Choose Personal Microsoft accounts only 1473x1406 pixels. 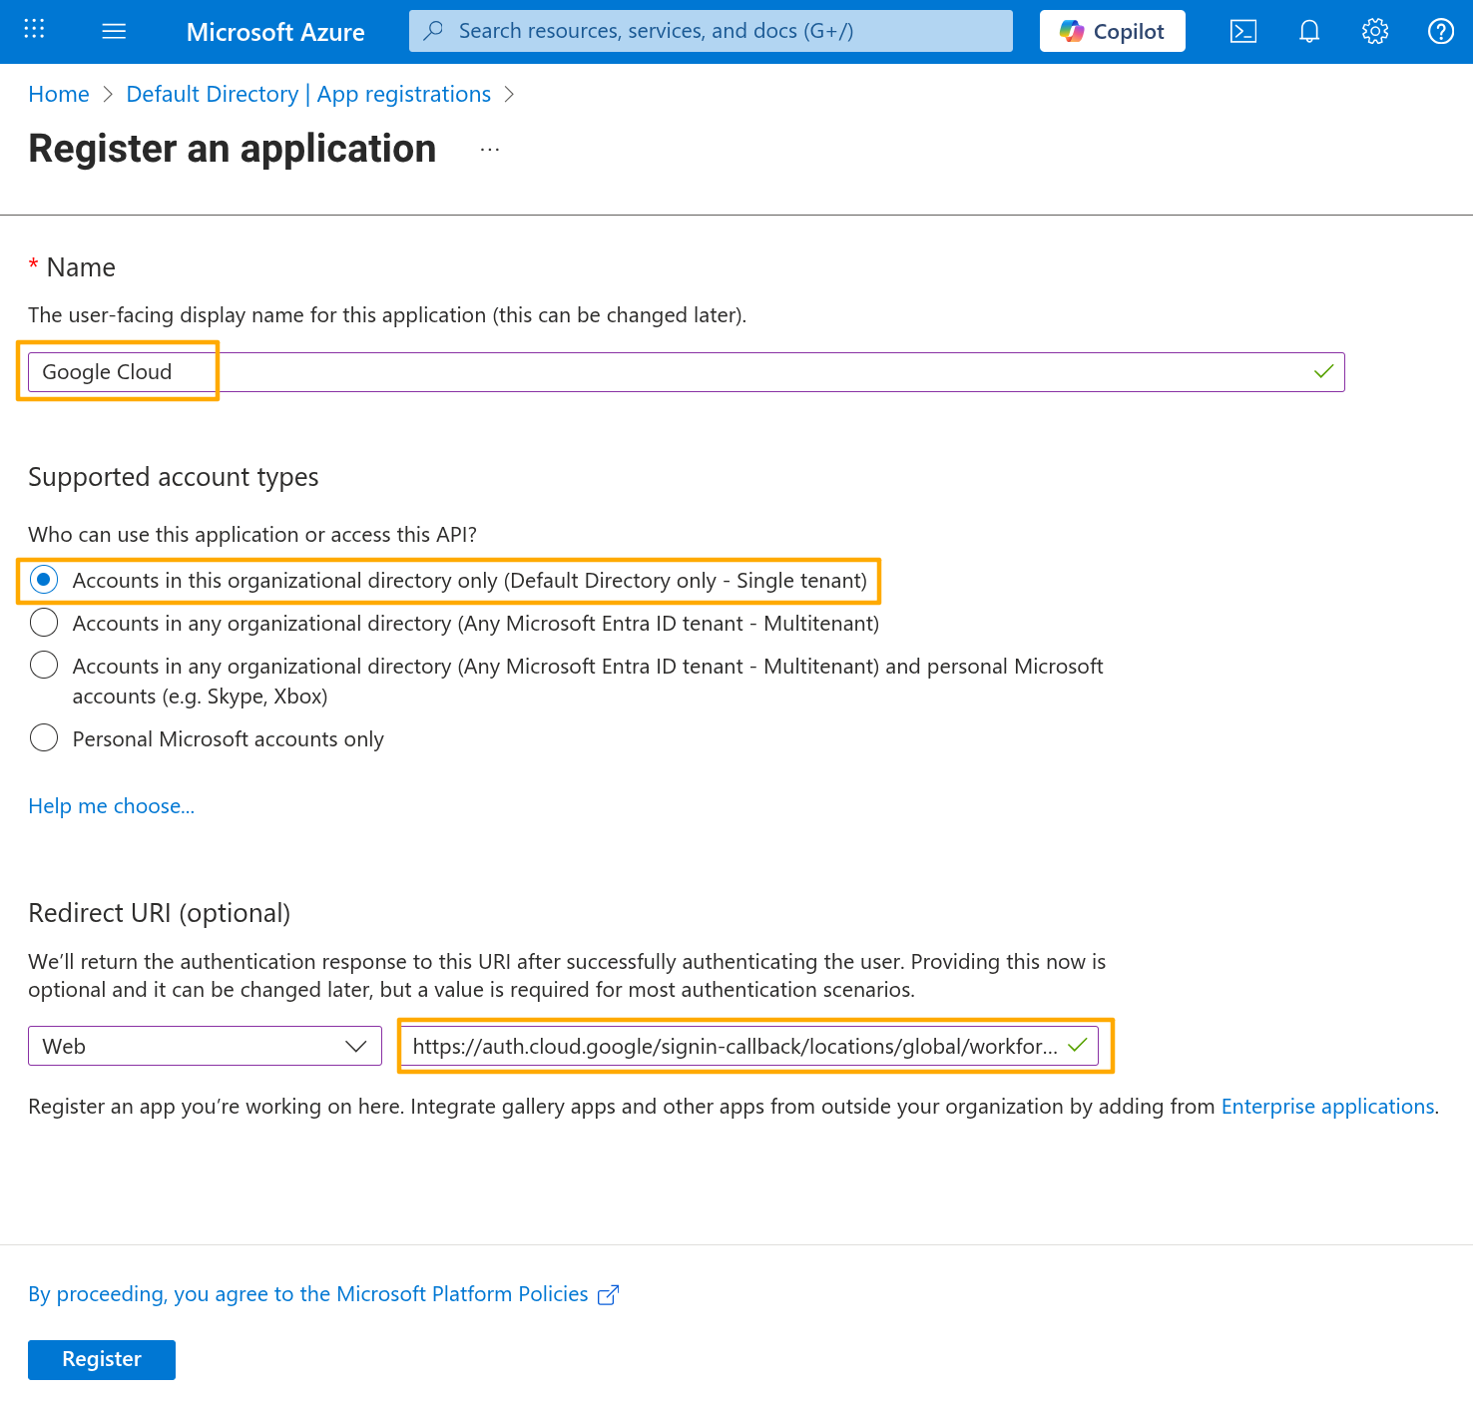point(44,738)
